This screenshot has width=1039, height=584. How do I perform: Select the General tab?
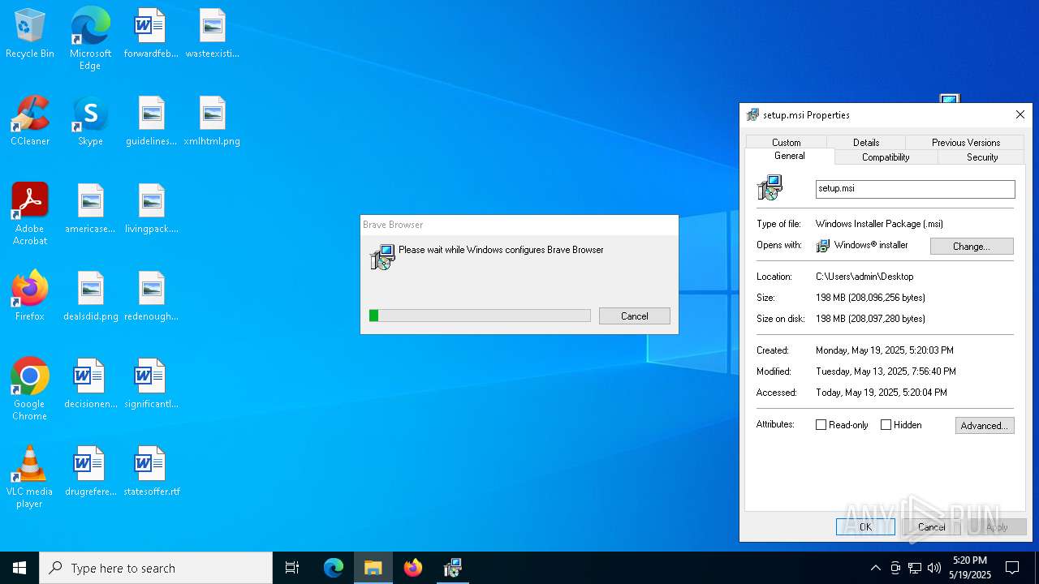(790, 156)
